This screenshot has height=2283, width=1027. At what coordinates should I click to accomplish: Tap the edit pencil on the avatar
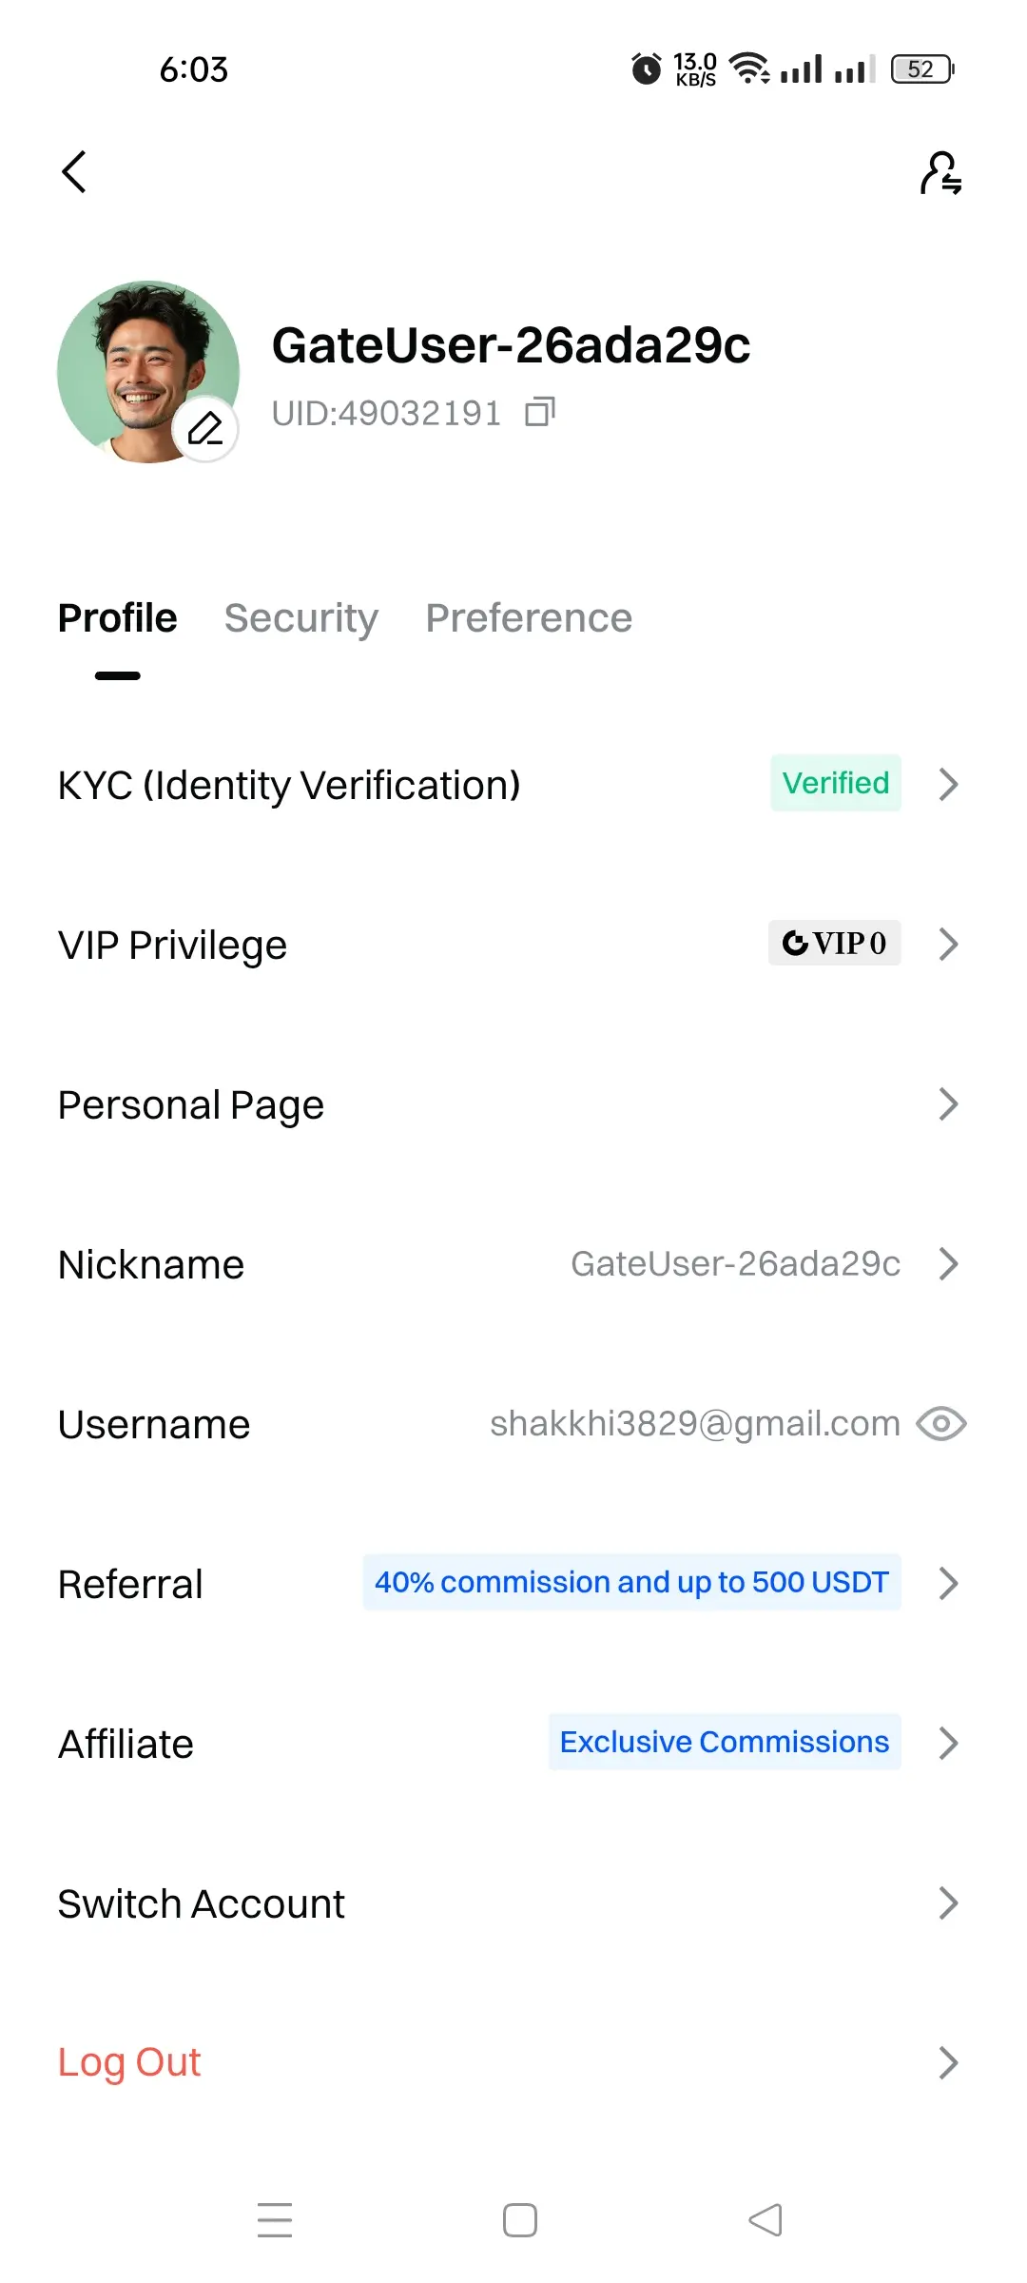205,428
